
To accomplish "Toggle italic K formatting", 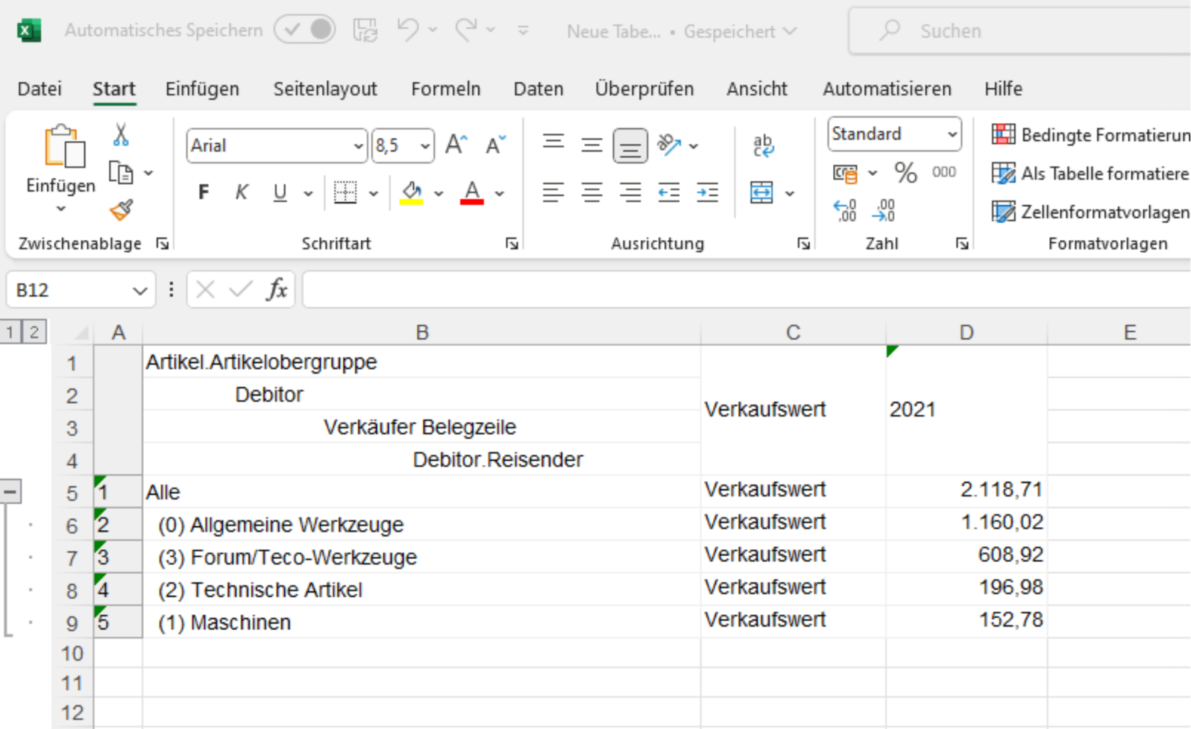I will (242, 192).
